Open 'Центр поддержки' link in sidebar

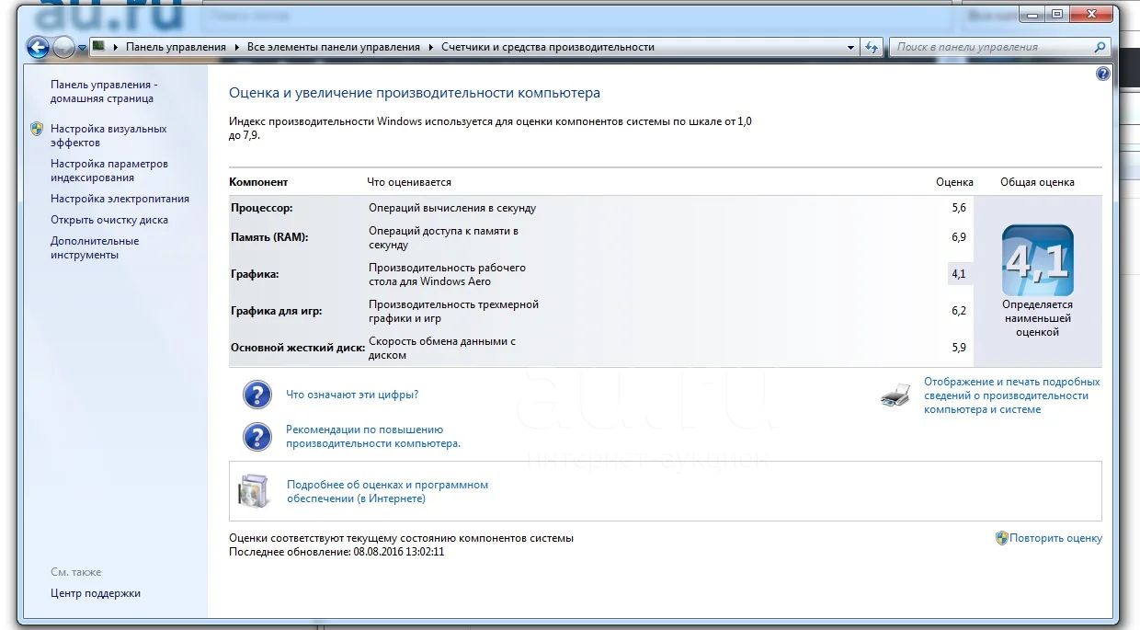96,593
